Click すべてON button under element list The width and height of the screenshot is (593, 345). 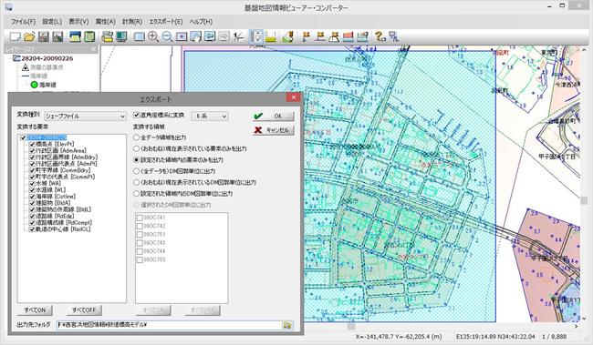click(35, 309)
